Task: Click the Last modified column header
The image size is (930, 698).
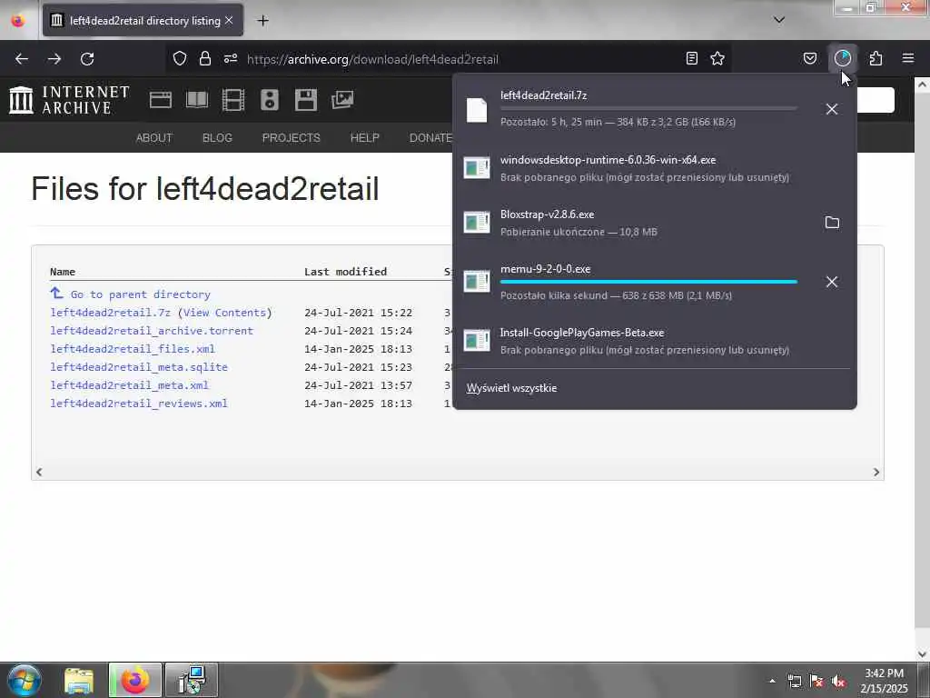Action: [x=345, y=272]
